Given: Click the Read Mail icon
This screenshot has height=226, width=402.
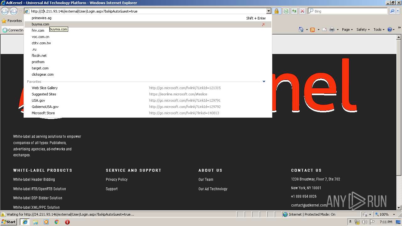Looking at the screenshot, I should [324, 30].
